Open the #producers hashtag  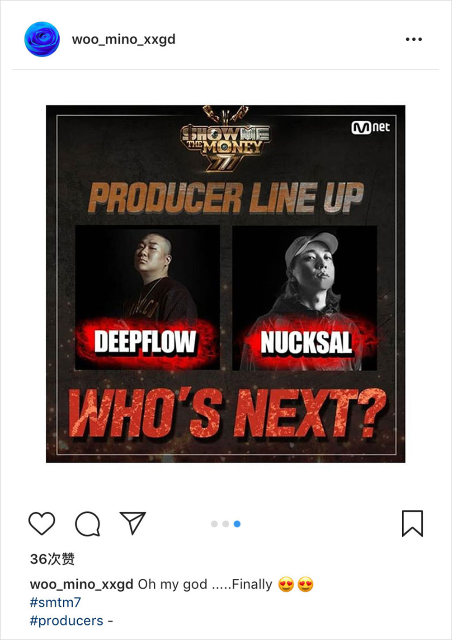[66, 621]
